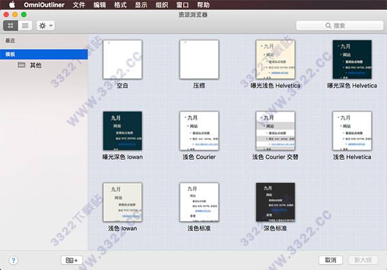Select 模板 in the sidebar
This screenshot has width=387, height=270.
[44, 54]
